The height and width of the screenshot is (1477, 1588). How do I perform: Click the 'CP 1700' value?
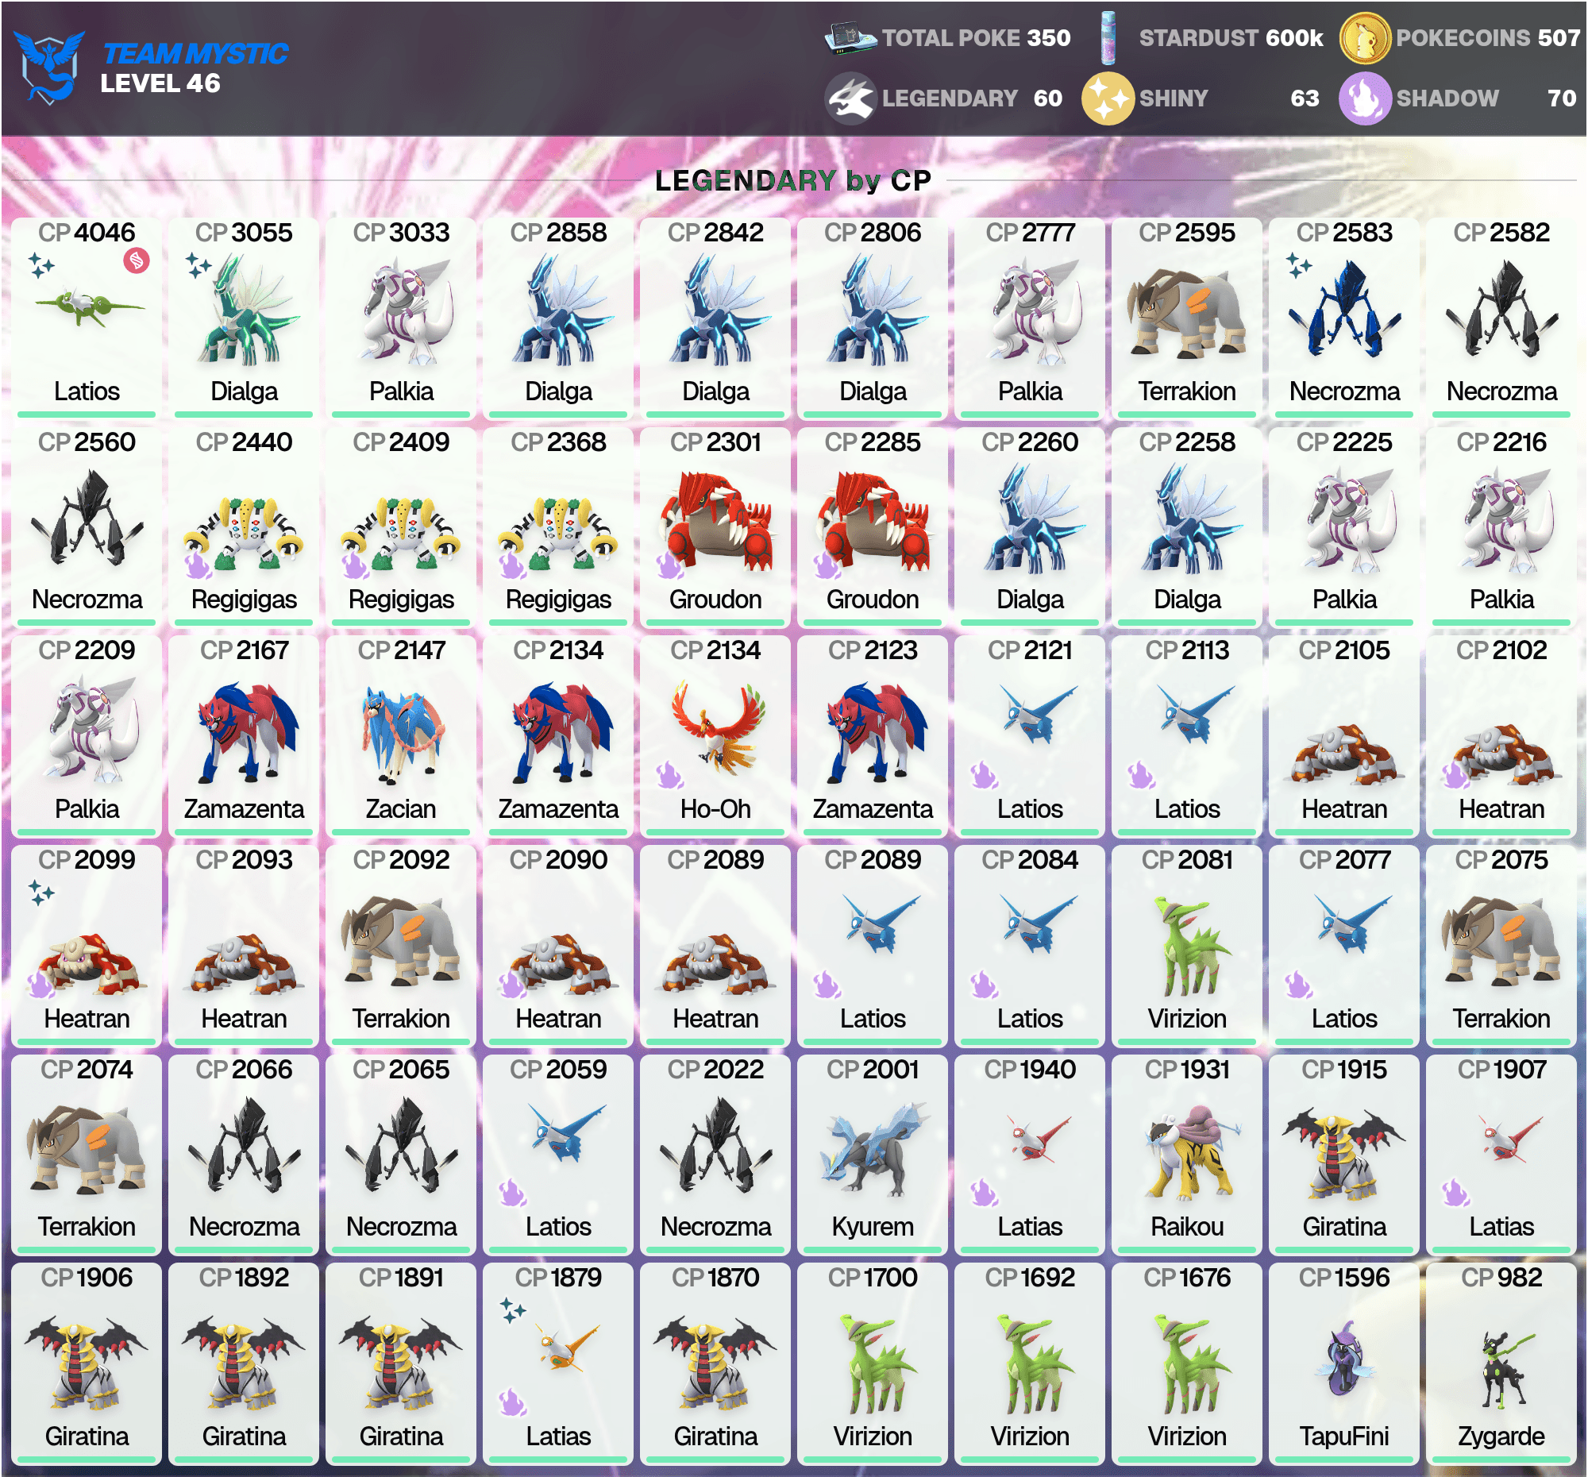(873, 1278)
